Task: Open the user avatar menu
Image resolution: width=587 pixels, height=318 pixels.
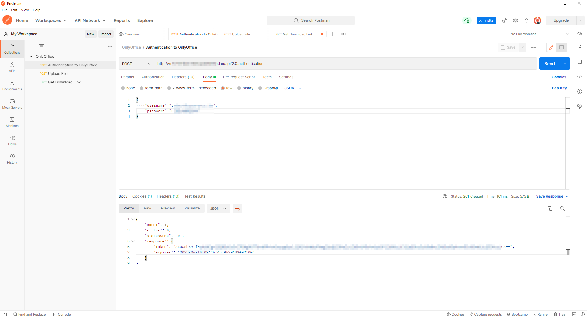Action: [x=537, y=20]
